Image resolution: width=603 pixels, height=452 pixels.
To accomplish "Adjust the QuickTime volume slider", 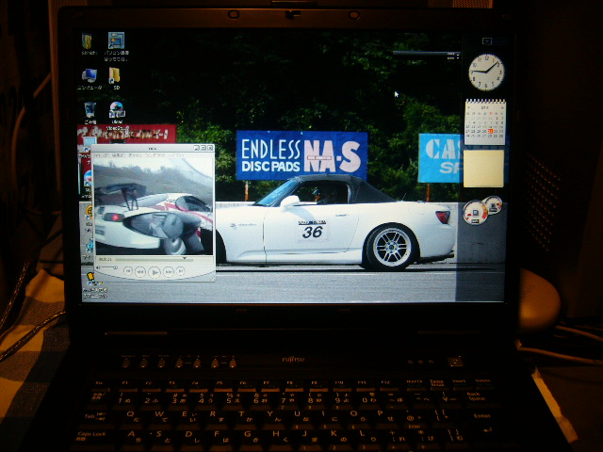I will point(109,267).
